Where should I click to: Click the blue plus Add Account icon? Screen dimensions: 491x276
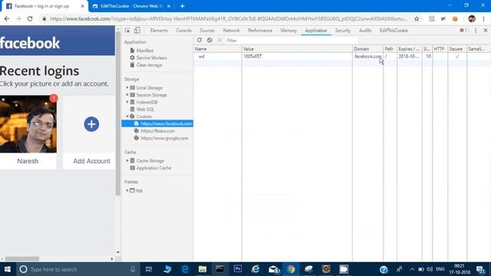91,124
